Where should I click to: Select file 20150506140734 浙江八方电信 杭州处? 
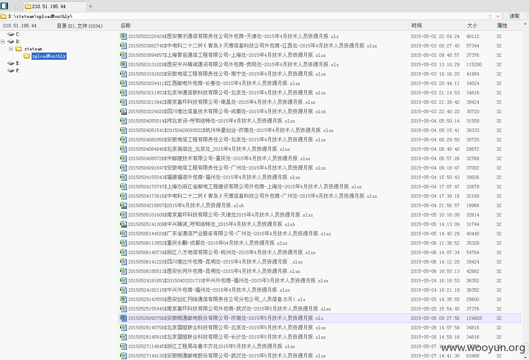pos(222,252)
